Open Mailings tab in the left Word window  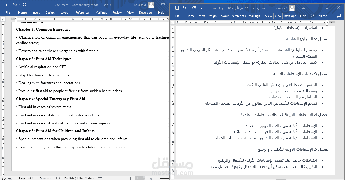(x=101, y=13)
